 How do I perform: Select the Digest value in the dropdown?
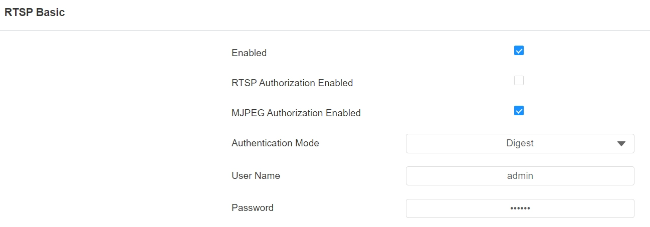[520, 143]
